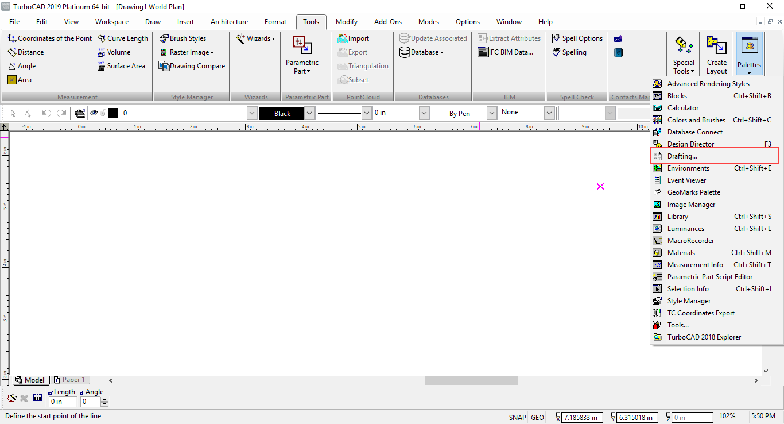Click the X coordinate field
The image size is (784, 424).
[x=582, y=418]
